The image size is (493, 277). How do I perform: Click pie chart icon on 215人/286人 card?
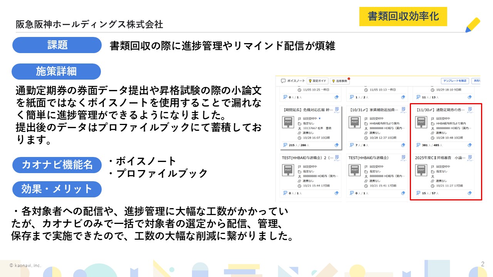tap(337, 145)
